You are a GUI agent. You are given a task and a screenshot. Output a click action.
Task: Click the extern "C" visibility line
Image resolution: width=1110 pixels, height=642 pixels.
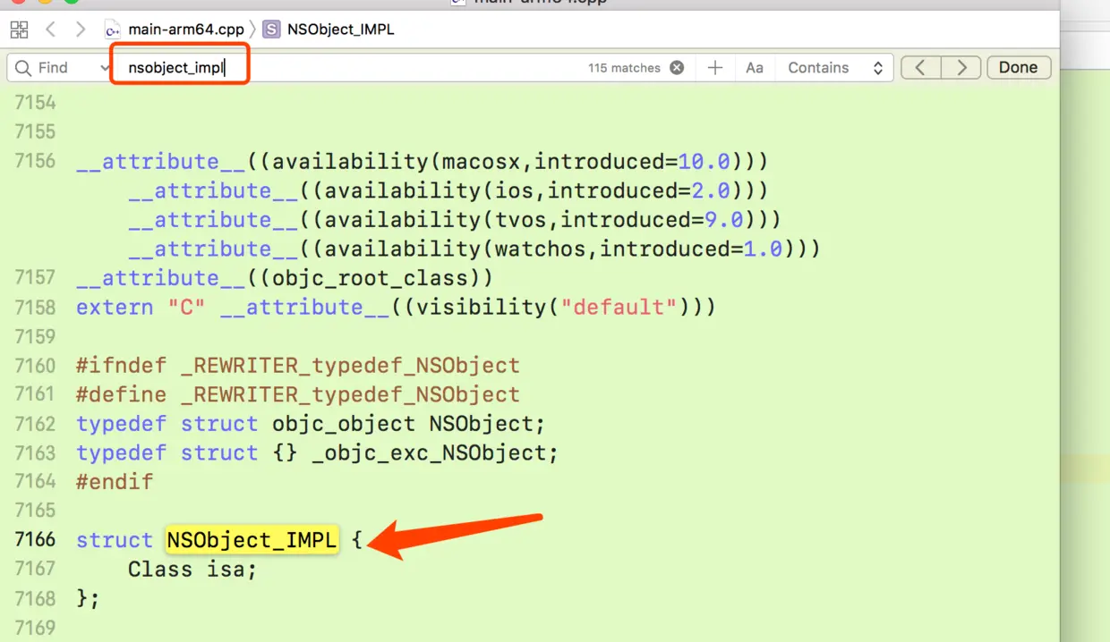[x=396, y=308]
